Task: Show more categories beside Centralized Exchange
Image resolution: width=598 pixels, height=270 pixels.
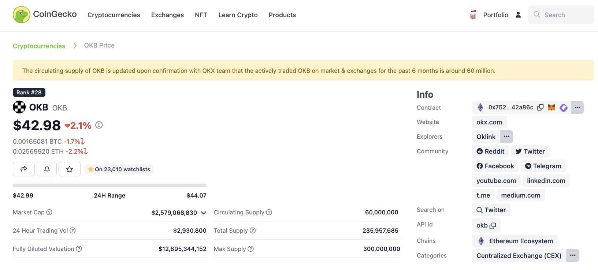Action: 573,255
